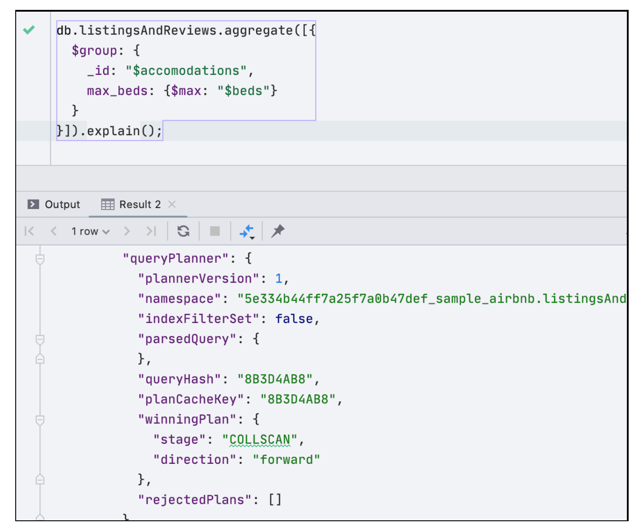Go to previous result page
The image size is (643, 532).
click(x=53, y=231)
